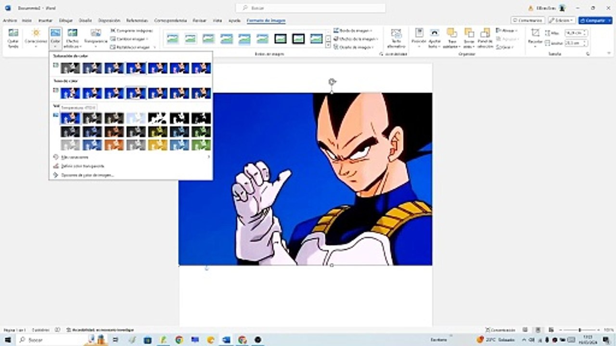Image resolution: width=616 pixels, height=346 pixels.
Task: Click Cambiar imagen
Action: tap(129, 39)
